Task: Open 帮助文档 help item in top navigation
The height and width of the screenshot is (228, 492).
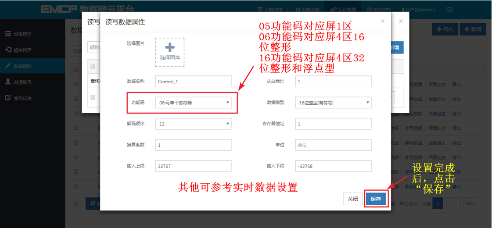Action: click(x=379, y=10)
